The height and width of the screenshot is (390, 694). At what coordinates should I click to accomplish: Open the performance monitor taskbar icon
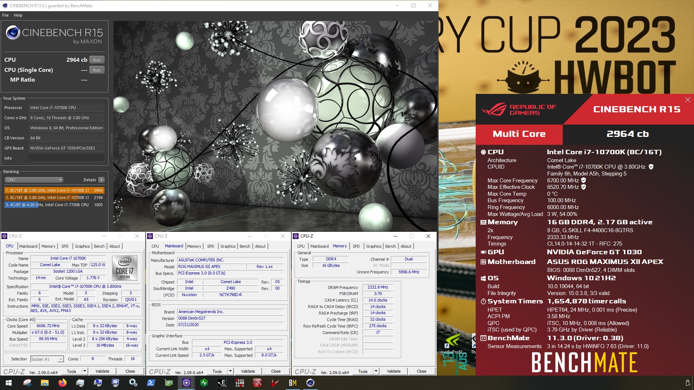click(x=80, y=383)
